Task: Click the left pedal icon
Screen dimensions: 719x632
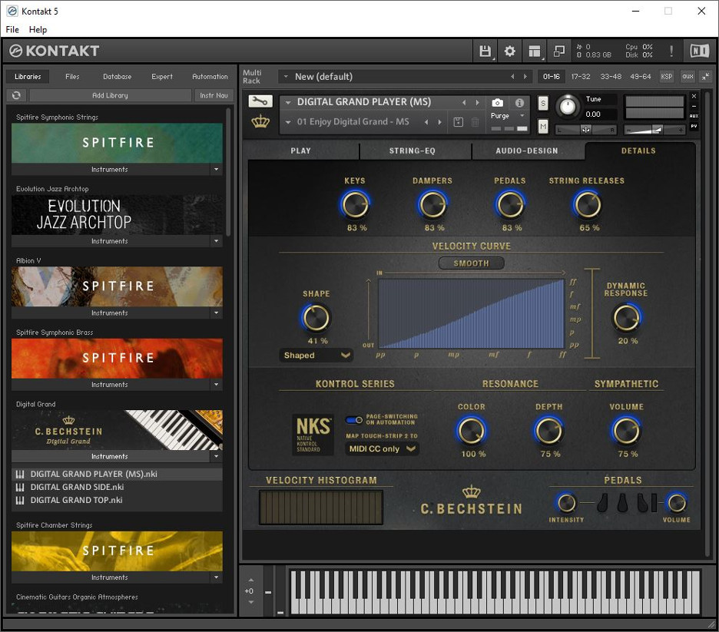Action: click(x=602, y=503)
